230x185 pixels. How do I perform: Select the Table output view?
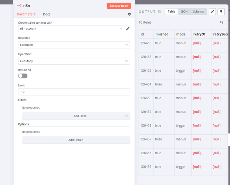tap(172, 11)
